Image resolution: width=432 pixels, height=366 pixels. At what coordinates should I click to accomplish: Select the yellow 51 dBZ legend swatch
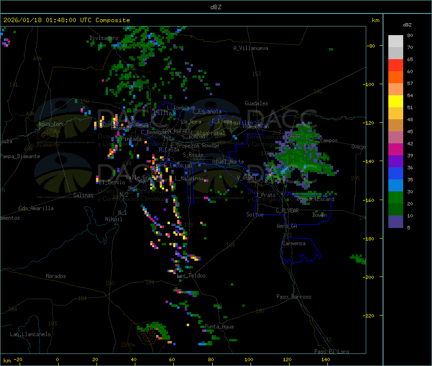coord(396,101)
